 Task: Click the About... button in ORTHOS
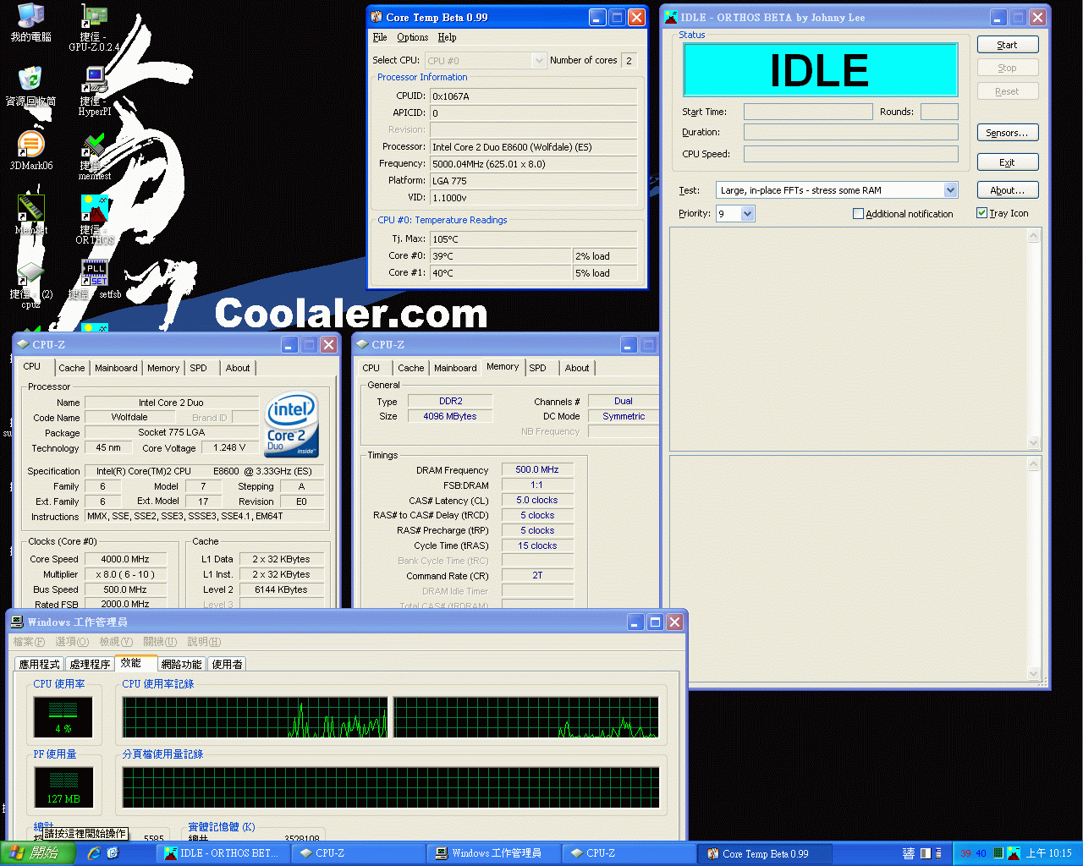tap(1007, 190)
